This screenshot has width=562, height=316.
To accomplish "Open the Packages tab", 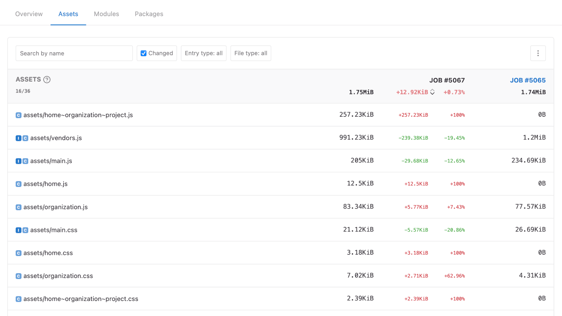I will point(149,14).
